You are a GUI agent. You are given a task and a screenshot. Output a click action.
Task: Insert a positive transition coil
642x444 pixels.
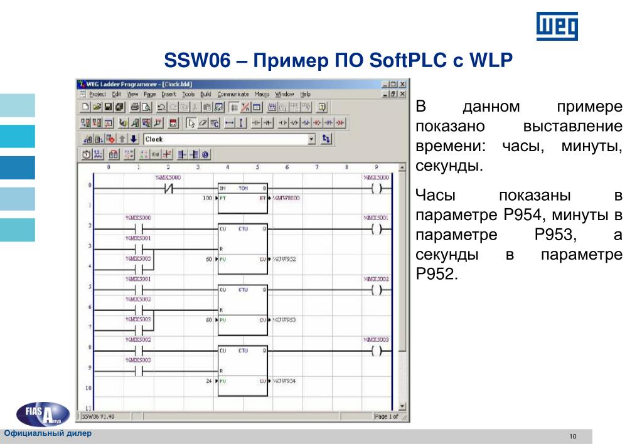[328, 123]
